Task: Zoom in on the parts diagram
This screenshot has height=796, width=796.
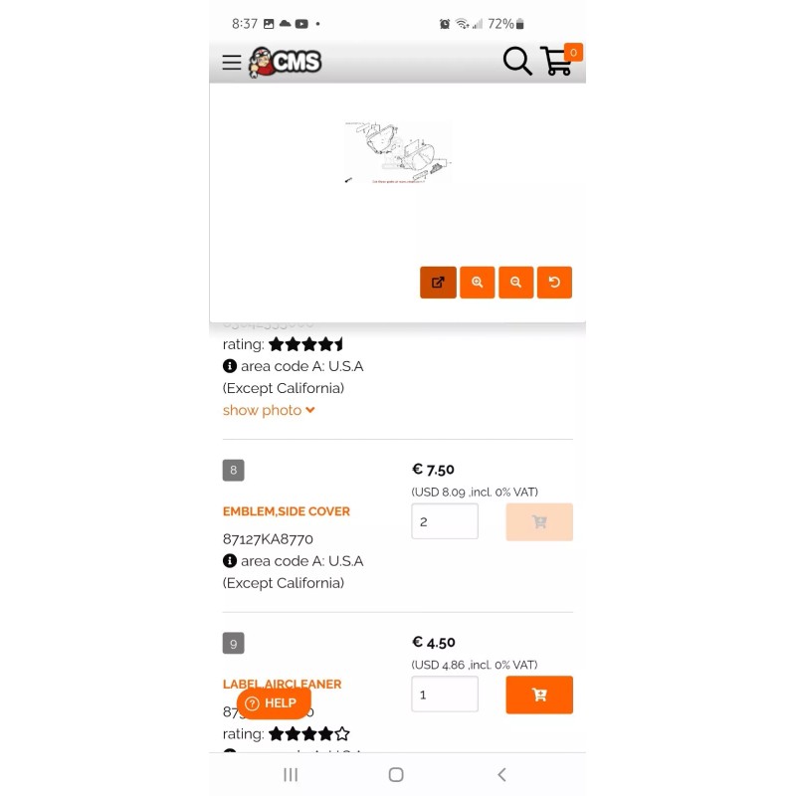Action: [x=478, y=283]
